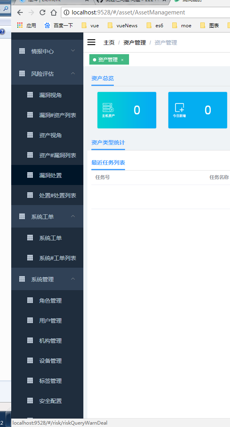The image size is (230, 427).
Task: Click the grid icon beside 机构管理
Action: point(30,340)
